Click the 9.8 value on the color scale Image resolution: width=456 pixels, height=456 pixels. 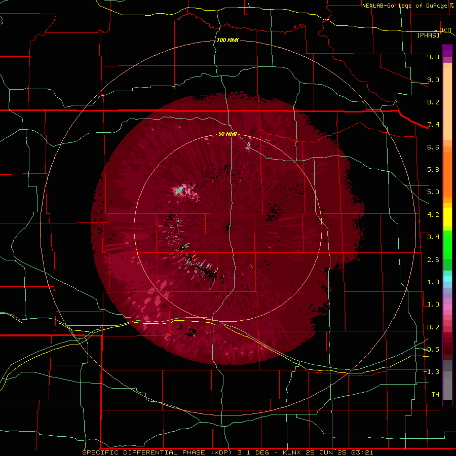[433, 57]
